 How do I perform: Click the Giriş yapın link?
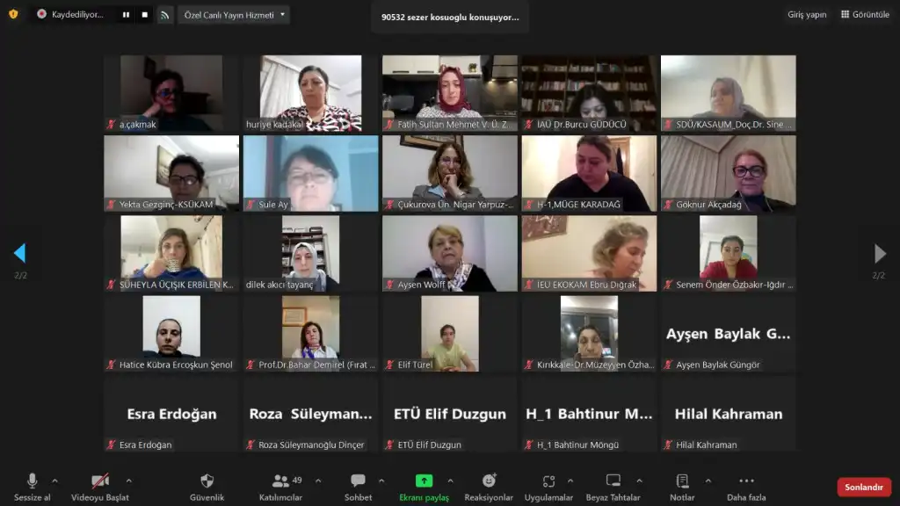pos(806,15)
